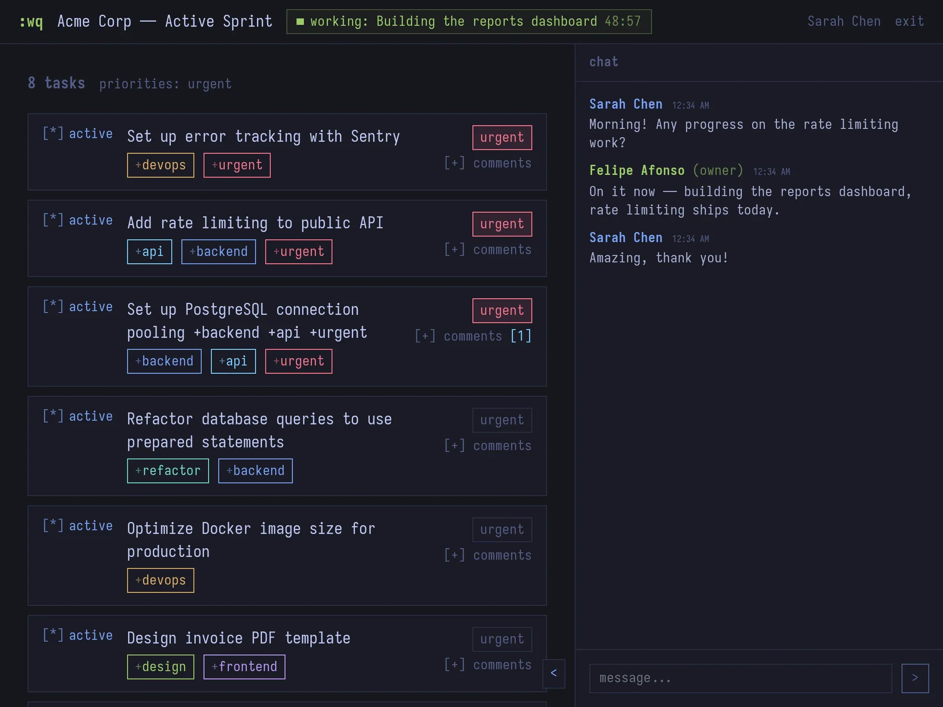Toggle status of Add rate limiting task

77,220
